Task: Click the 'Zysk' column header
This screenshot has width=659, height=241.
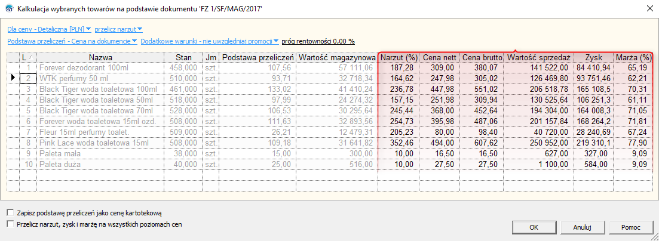Action: pos(593,57)
